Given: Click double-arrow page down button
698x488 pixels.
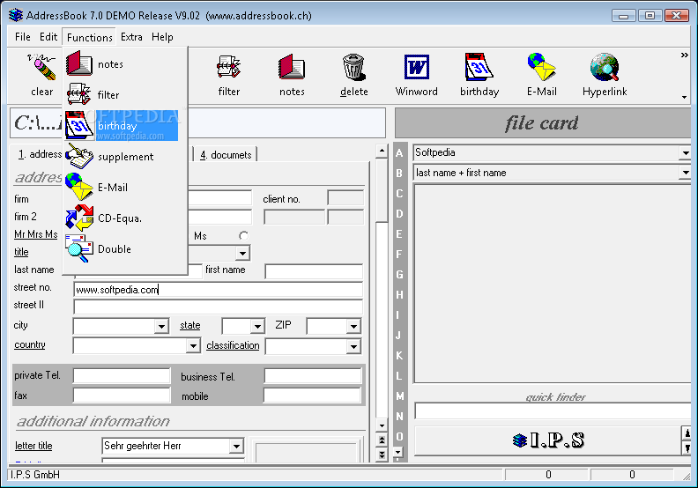Looking at the screenshot, I should pyautogui.click(x=382, y=455).
